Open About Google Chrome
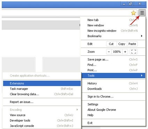Viewport: 148px width, 129px height. (x=113, y=110)
